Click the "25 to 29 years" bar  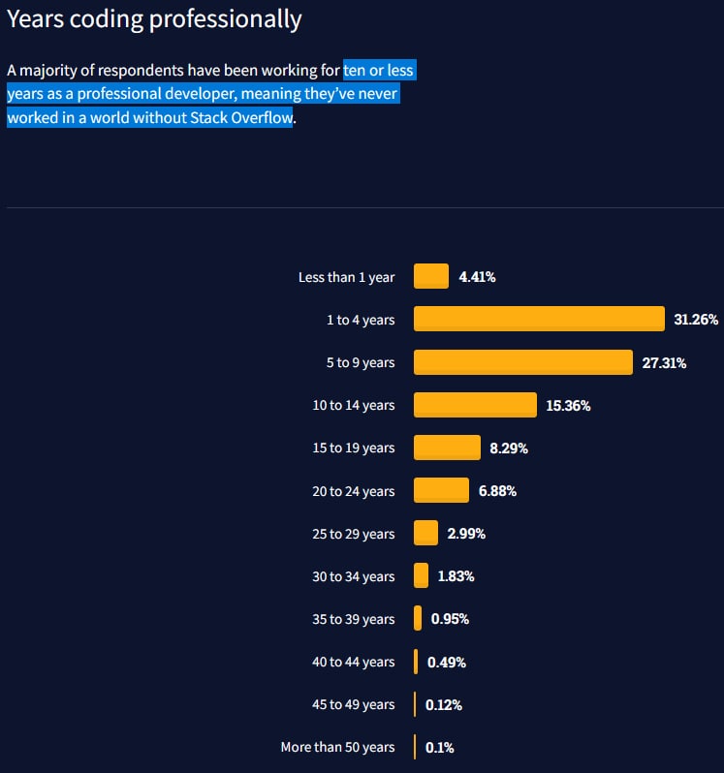click(425, 533)
